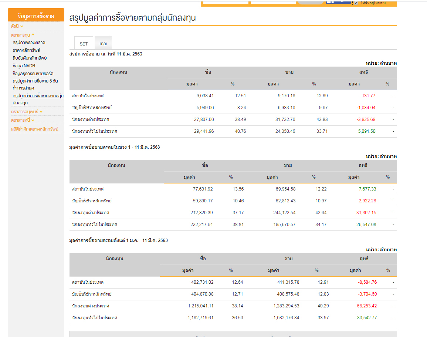Select daily sell value 31,732.70
427x337 pixels.
285,119
